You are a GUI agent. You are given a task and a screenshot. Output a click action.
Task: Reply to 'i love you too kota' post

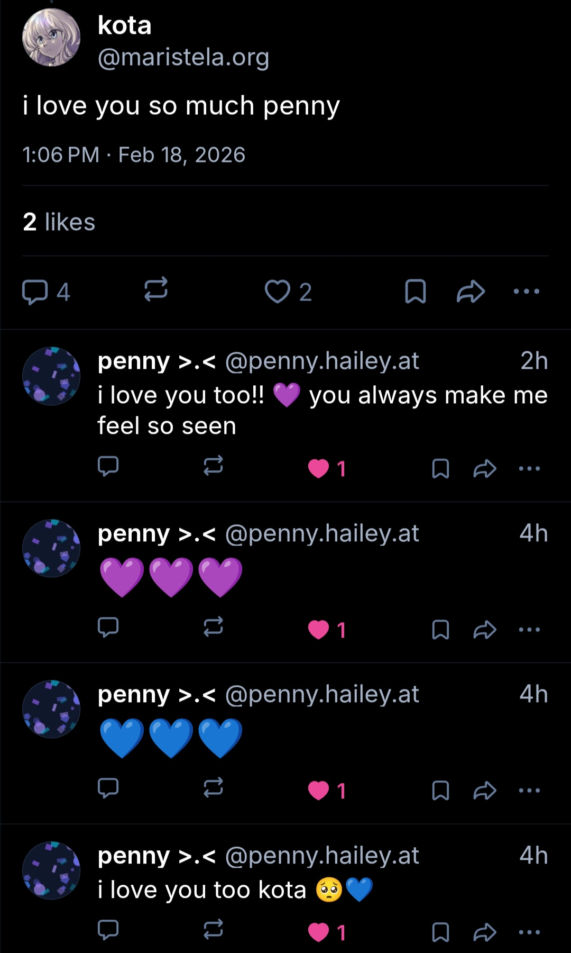[108, 930]
